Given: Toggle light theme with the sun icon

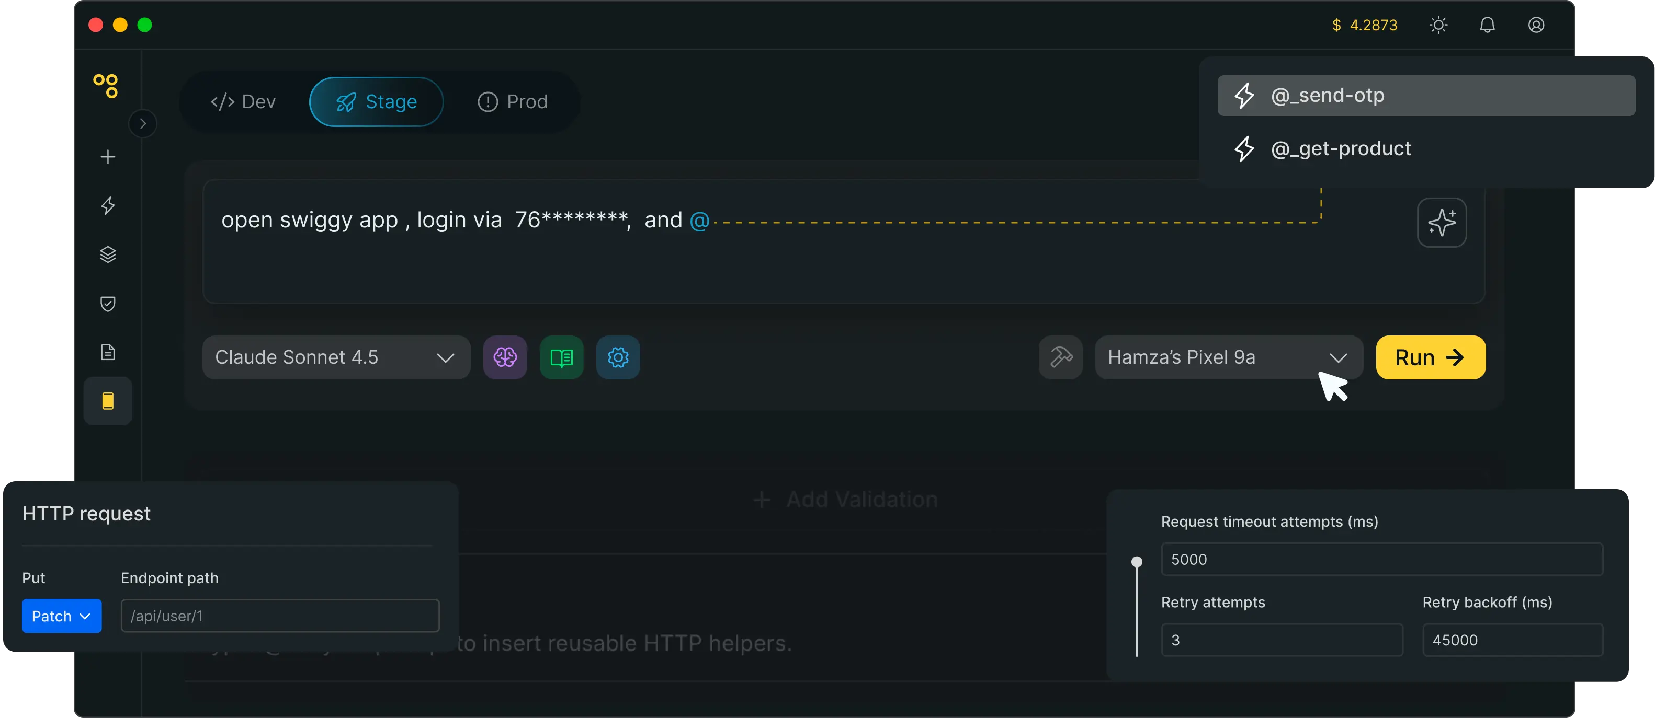Looking at the screenshot, I should click(1438, 25).
